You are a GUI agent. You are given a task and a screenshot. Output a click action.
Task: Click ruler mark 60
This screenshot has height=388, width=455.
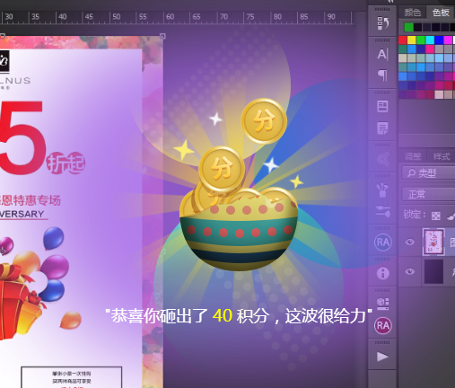170,17
